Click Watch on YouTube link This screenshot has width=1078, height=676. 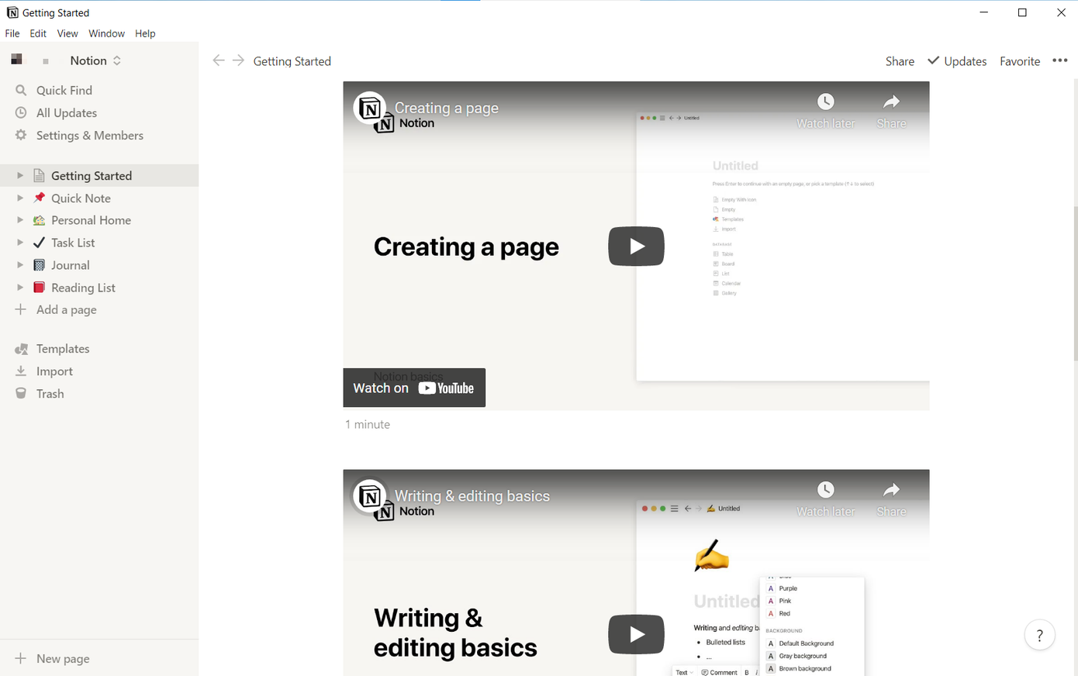[x=414, y=388]
